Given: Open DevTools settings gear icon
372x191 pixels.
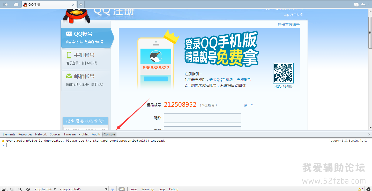Looking at the screenshot, I should click(368, 189).
